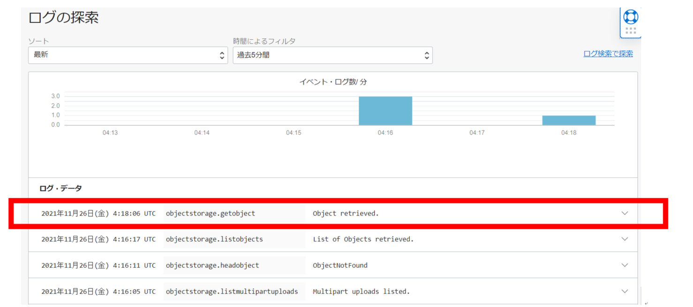Screen dimensions: 693x307
Task: Expand the objectstorage.listobjects log row chevron
Action: coord(624,239)
